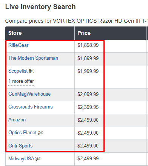This screenshot has height=166, width=148.
Task: Open the Amazon store link
Action: (17, 120)
